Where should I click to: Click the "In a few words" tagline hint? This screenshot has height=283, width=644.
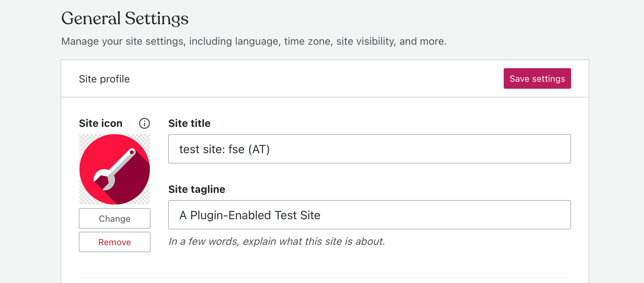(x=277, y=242)
